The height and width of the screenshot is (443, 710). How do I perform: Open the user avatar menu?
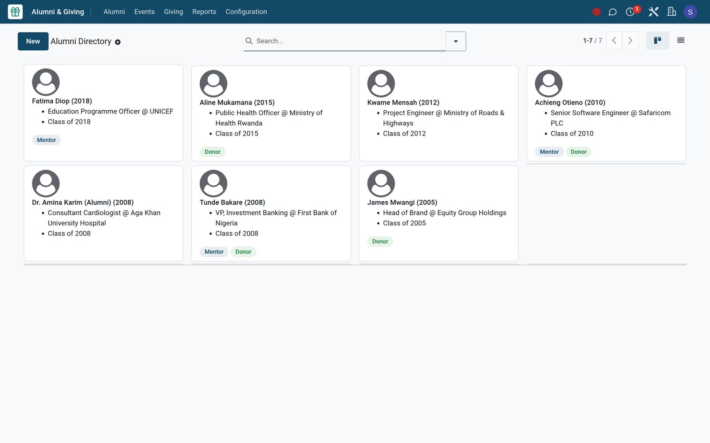coord(690,12)
